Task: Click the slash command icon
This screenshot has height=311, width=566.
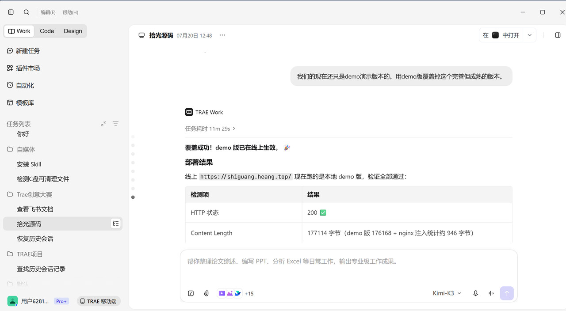Action: [191, 293]
